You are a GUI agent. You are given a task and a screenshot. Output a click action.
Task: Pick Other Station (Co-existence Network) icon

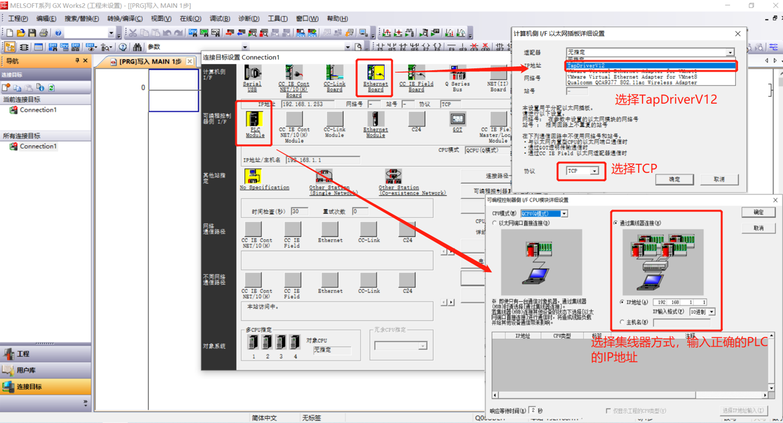click(x=394, y=176)
